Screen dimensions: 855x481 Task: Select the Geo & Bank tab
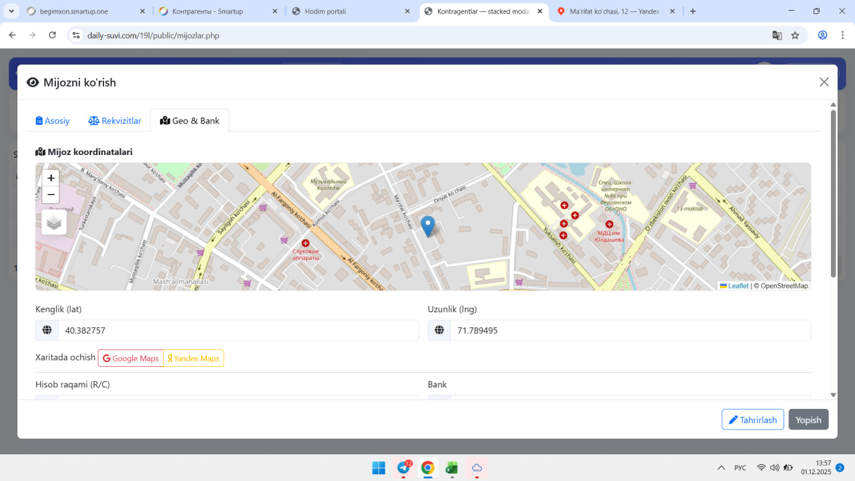tap(190, 121)
